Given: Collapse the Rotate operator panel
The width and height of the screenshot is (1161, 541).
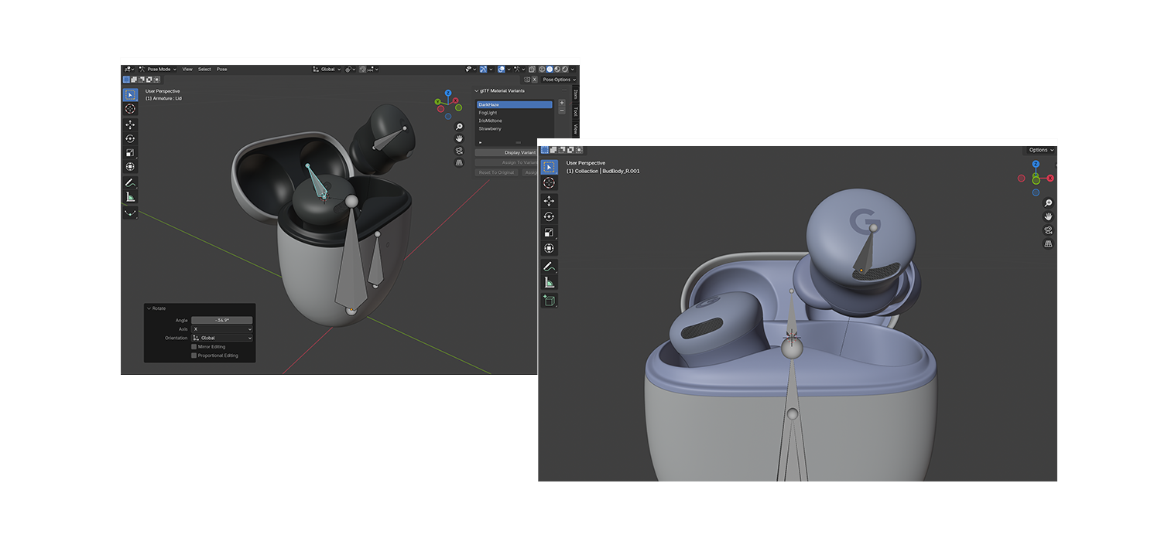Looking at the screenshot, I should pos(149,308).
